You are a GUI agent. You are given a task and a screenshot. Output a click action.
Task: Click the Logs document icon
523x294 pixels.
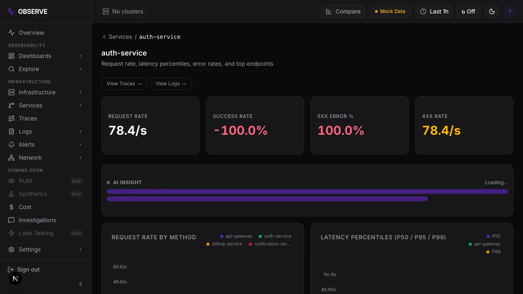(x=11, y=131)
